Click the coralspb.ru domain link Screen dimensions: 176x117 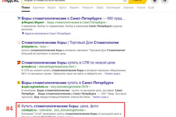click(29, 110)
